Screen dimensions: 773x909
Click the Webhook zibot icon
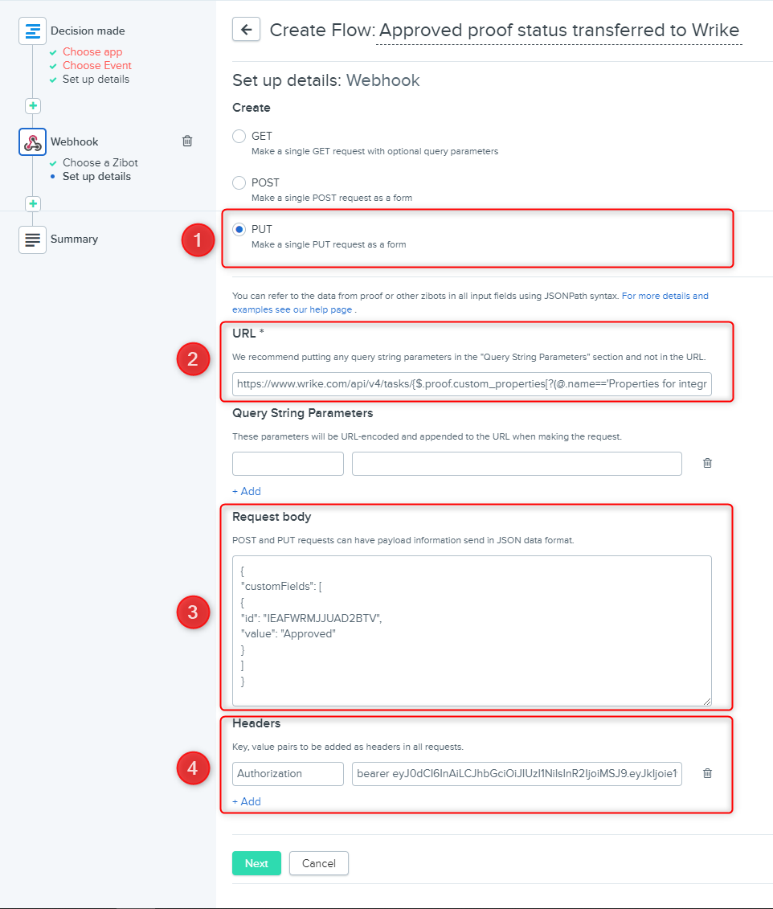point(32,142)
